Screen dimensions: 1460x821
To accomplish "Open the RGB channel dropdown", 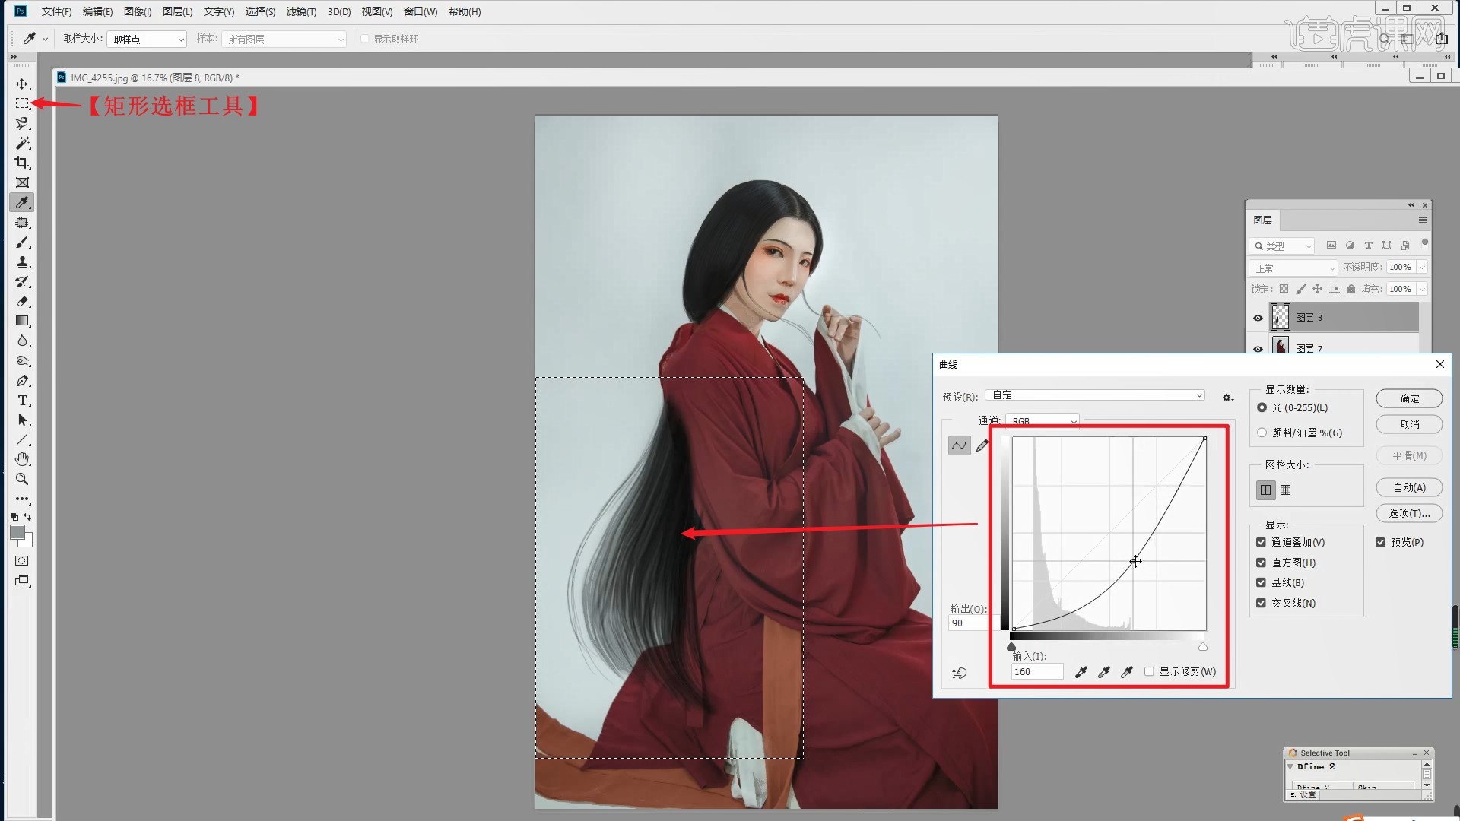I will tap(1043, 420).
